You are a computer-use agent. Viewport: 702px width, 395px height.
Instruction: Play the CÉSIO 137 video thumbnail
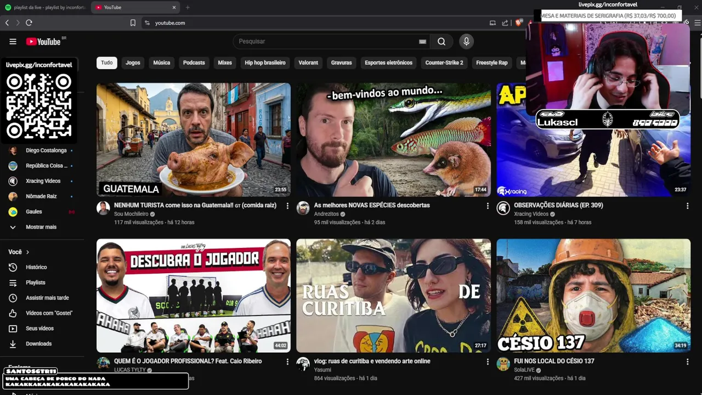[593, 296]
